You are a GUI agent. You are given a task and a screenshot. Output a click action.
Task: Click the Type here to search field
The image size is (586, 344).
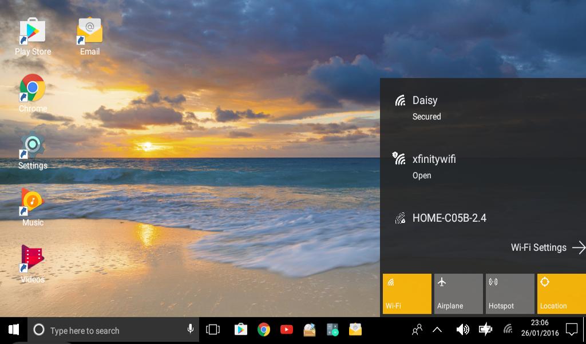[x=113, y=330]
